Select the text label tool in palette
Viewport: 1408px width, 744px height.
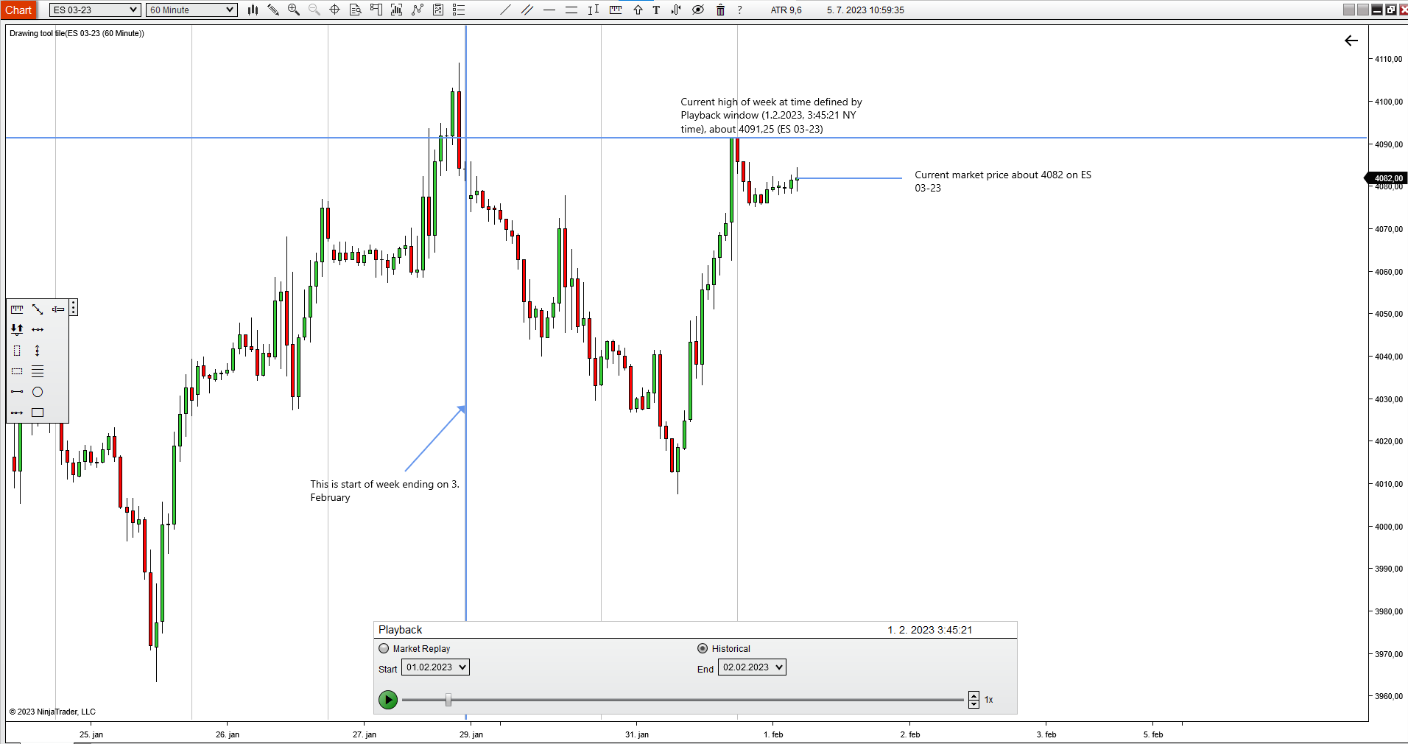[58, 309]
